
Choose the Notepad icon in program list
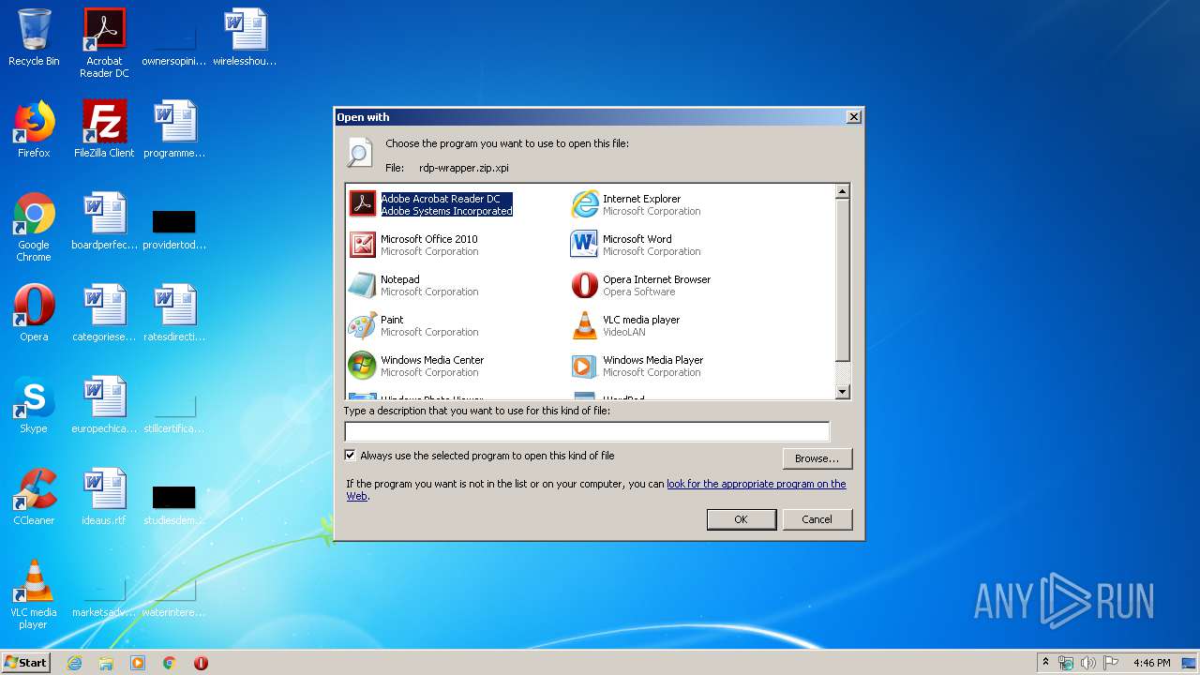click(363, 284)
